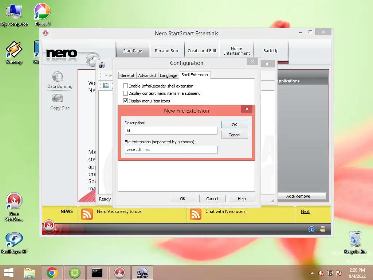Screen dimensions: 373x280
Task: Switch to General tab in Configuration
Action: 127,75
